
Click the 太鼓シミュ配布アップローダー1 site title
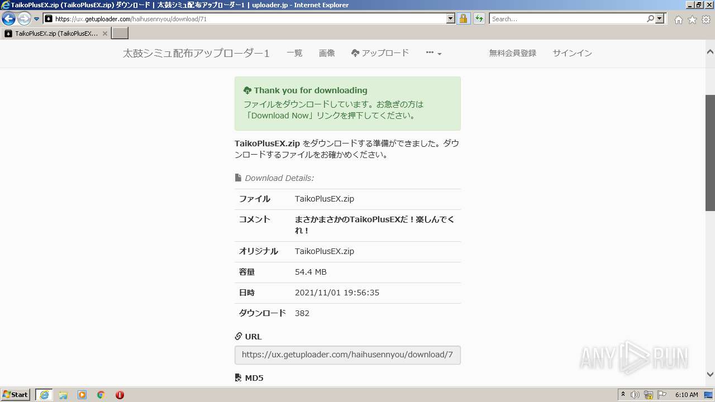[x=196, y=54]
